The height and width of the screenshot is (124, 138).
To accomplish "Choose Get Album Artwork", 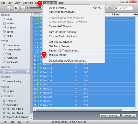I will tap(73, 42).
